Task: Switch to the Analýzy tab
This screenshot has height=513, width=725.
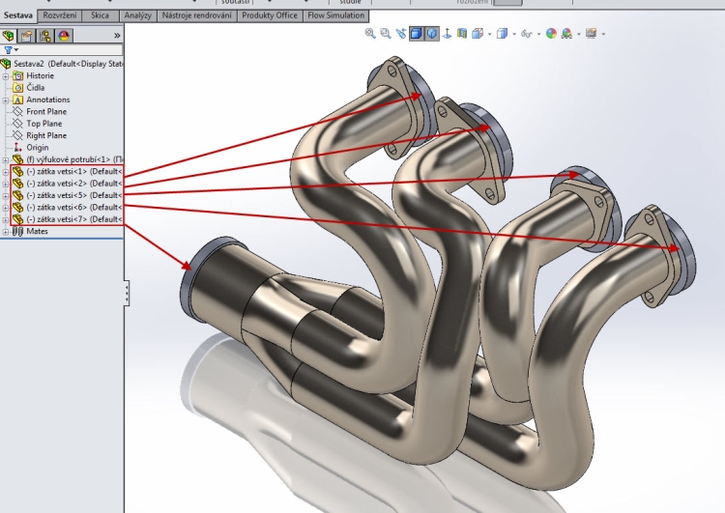Action: point(138,15)
